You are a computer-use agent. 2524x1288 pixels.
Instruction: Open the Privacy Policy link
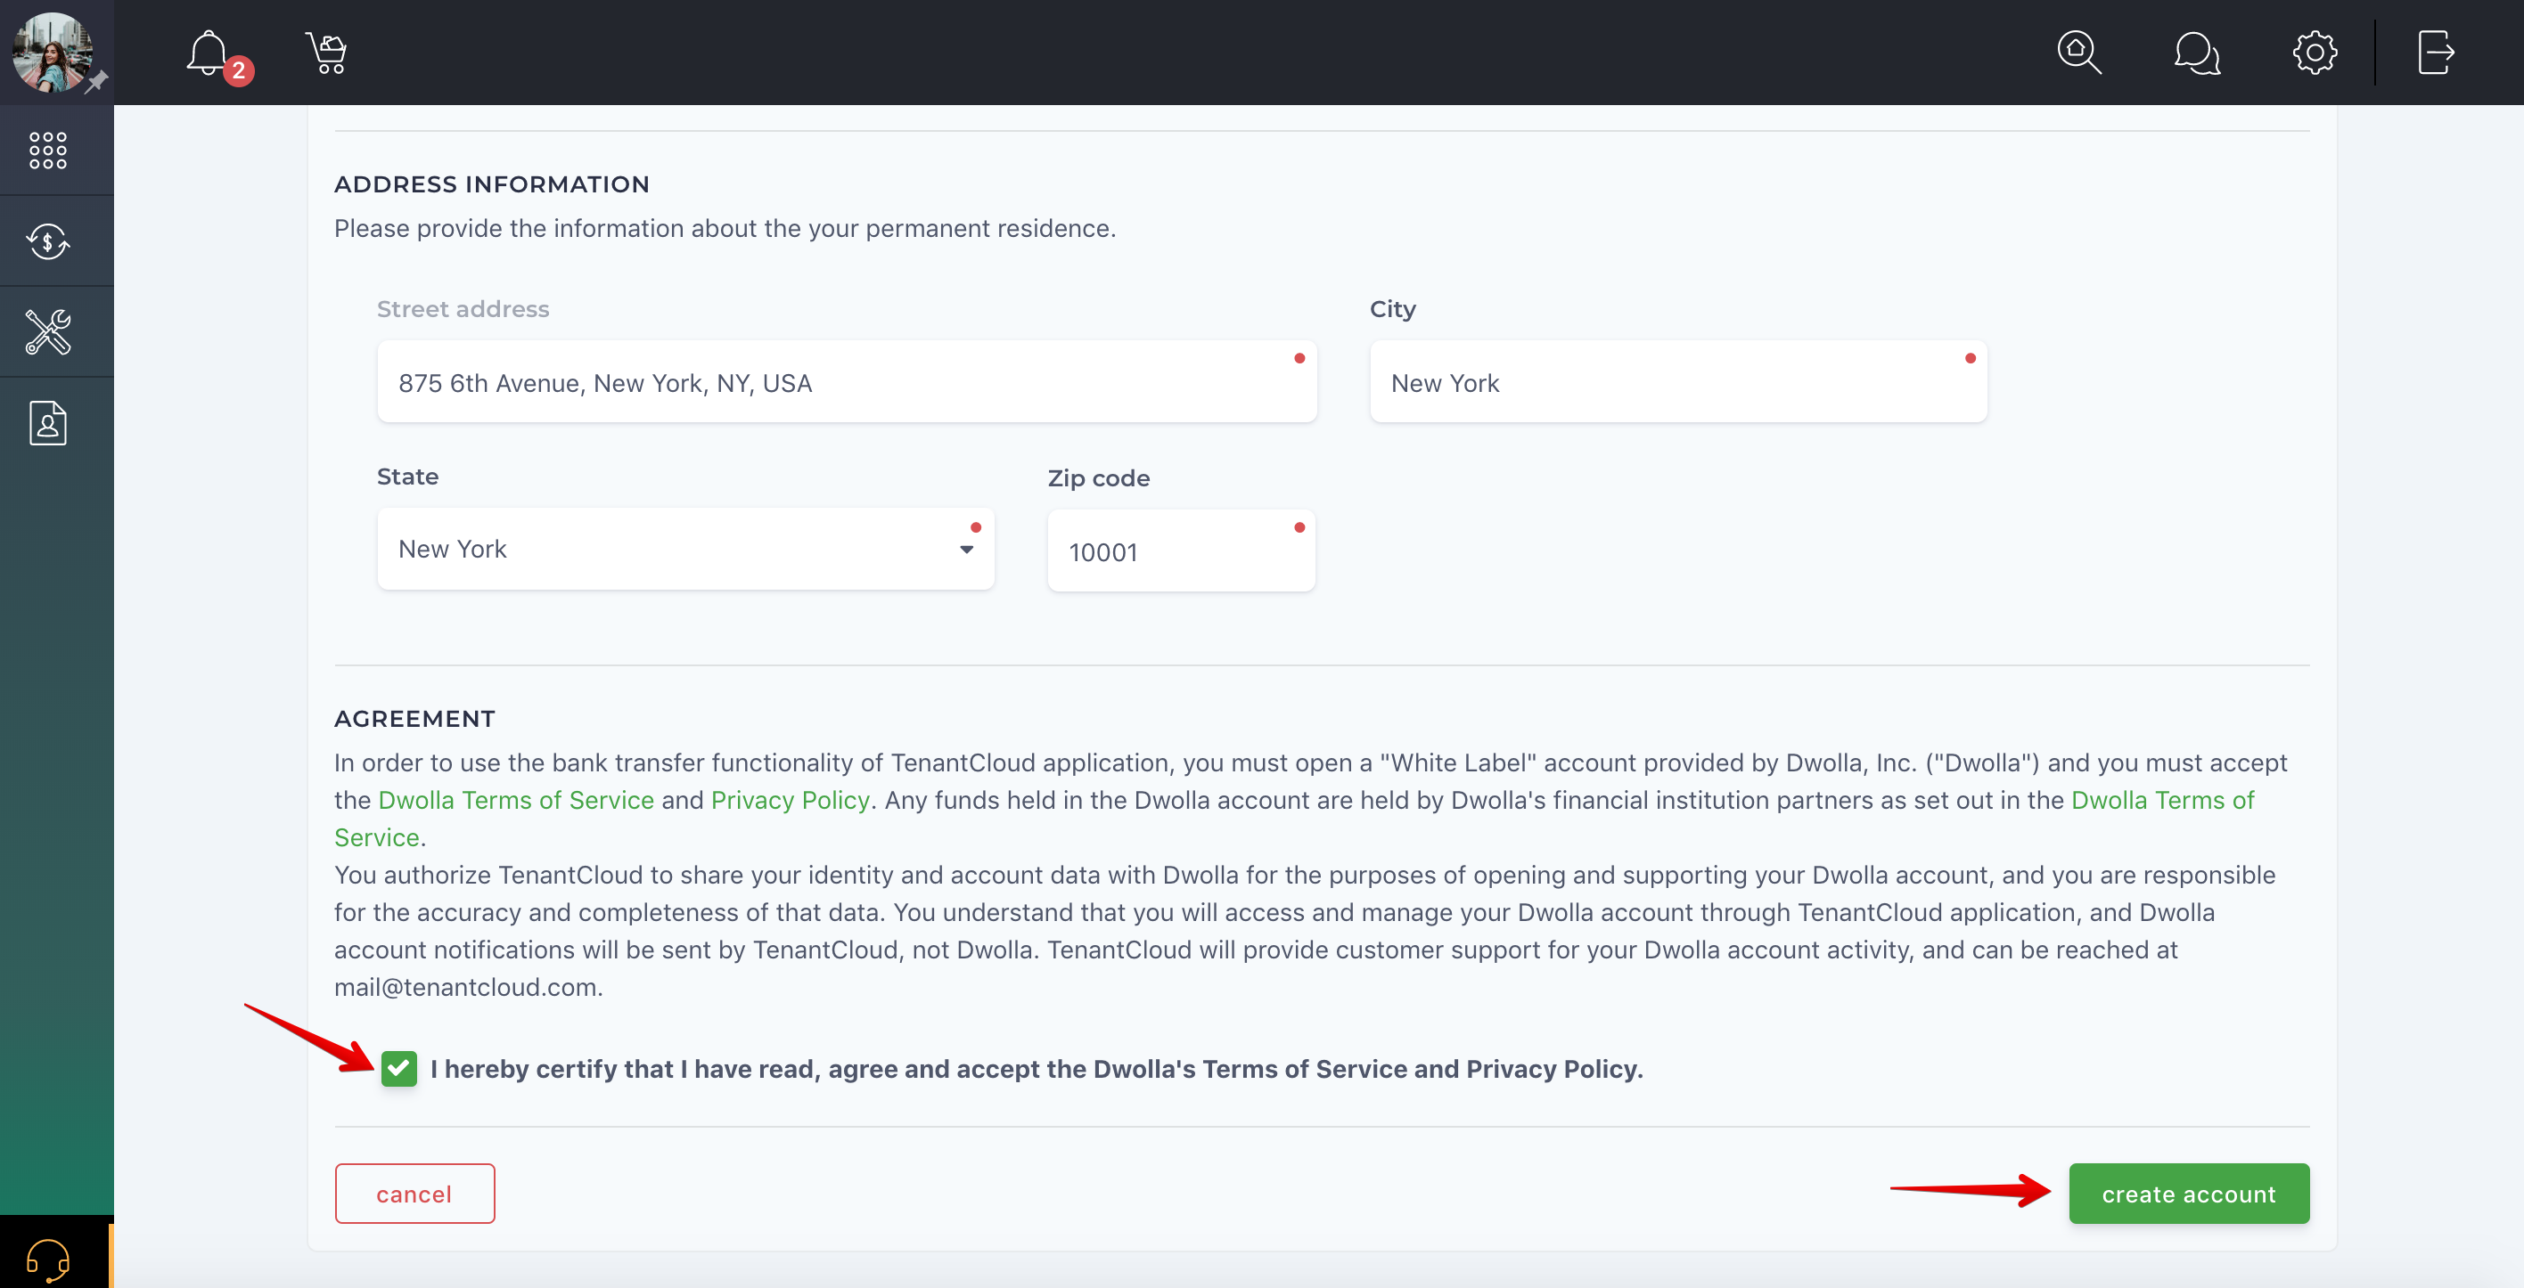790,800
